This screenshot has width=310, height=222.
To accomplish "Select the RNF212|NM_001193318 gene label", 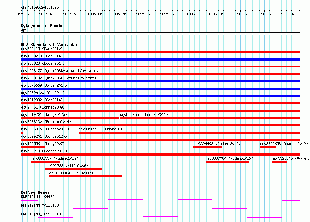I will [x=41, y=214].
